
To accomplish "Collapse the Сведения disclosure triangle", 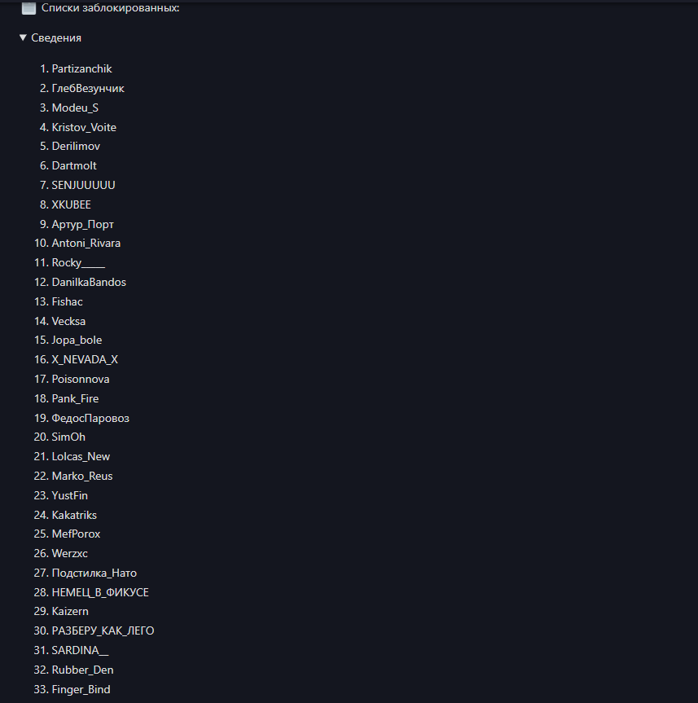I will click(x=23, y=37).
